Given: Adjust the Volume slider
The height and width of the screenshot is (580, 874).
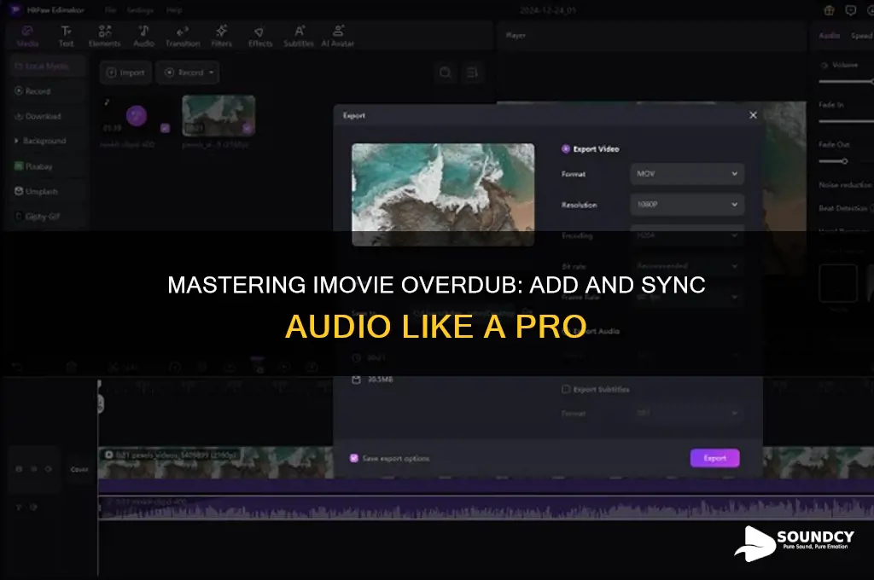Looking at the screenshot, I should [846, 81].
